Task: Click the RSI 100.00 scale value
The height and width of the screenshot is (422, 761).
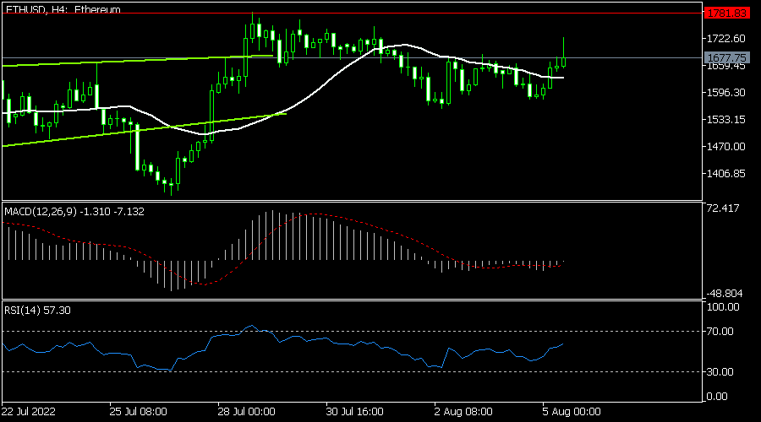Action: [723, 307]
